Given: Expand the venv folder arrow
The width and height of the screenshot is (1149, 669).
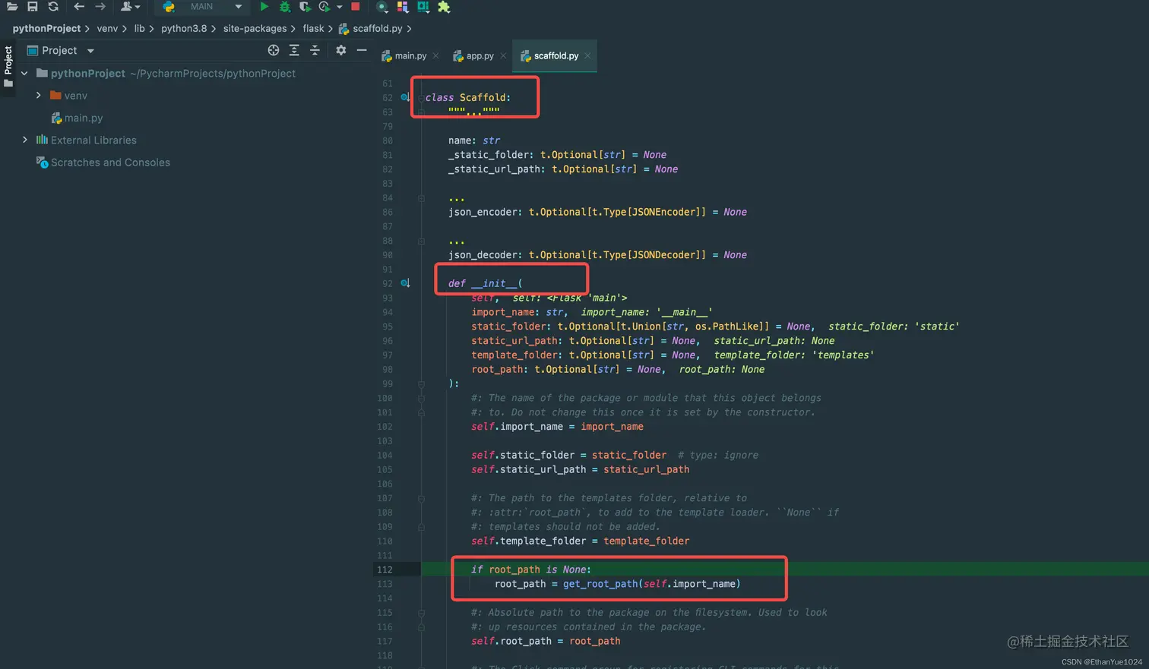Looking at the screenshot, I should [x=39, y=96].
